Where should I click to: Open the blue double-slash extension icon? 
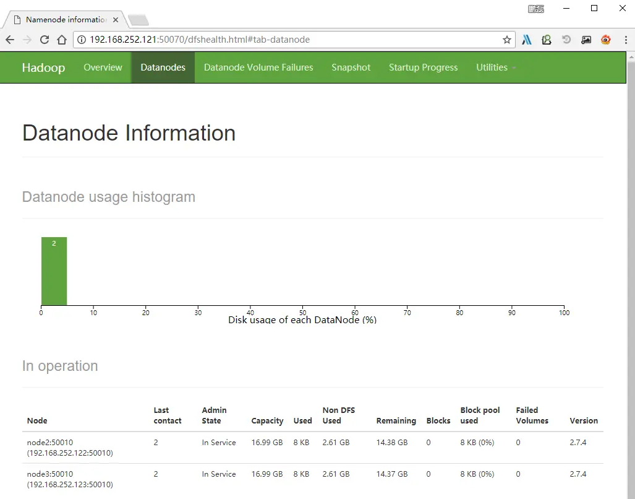coord(527,40)
